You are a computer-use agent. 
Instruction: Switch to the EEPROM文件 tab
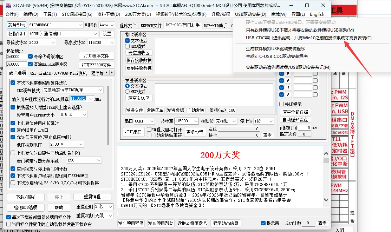[x=151, y=25]
